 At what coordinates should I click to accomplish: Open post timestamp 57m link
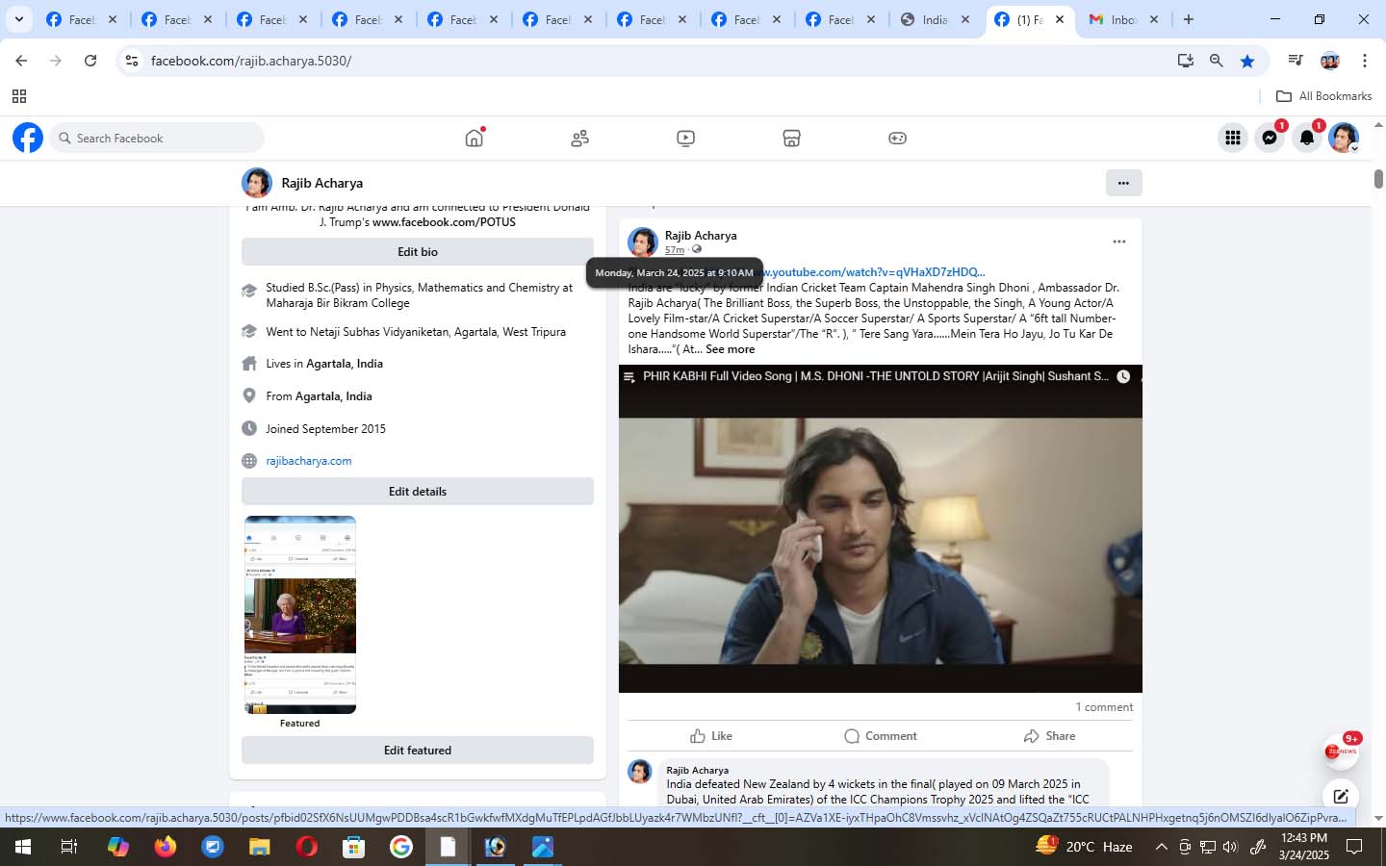pos(675,250)
